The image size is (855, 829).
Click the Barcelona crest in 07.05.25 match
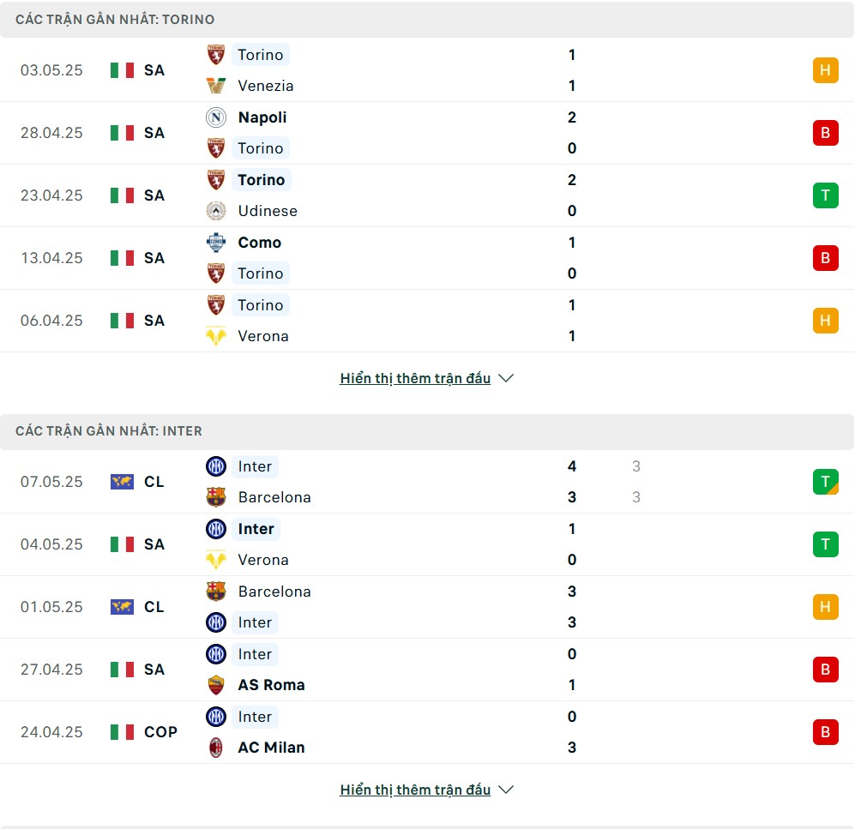[216, 497]
